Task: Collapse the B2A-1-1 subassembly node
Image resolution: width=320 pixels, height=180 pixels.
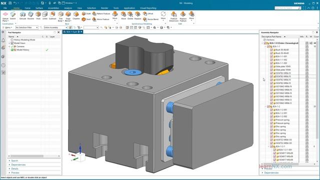Action: (265, 46)
